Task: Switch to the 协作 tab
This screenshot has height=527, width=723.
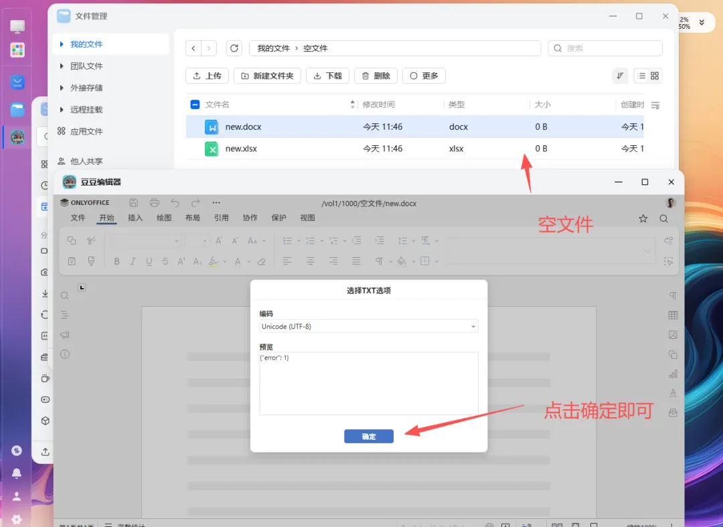Action: [x=250, y=218]
